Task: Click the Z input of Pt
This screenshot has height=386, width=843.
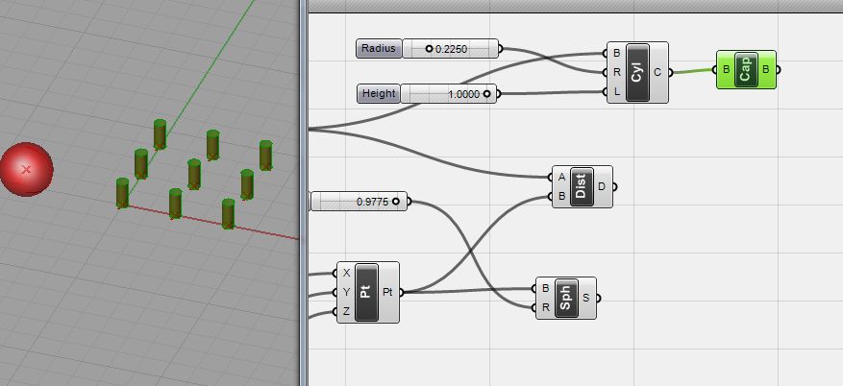Action: tap(346, 312)
